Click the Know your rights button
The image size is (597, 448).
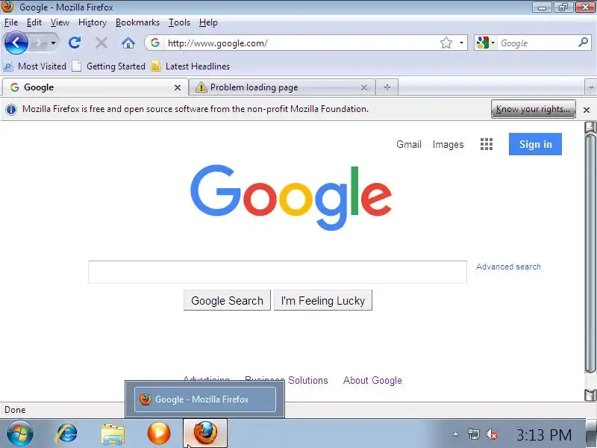point(533,109)
